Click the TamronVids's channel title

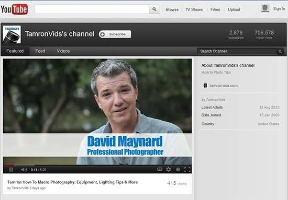pyautogui.click(x=60, y=34)
